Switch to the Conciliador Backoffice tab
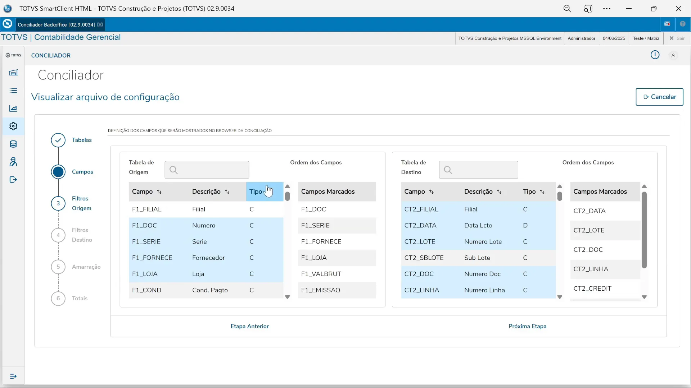Image resolution: width=691 pixels, height=388 pixels. 56,24
